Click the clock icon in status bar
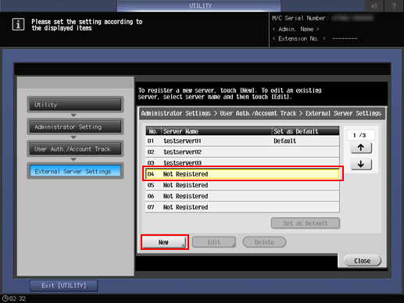This screenshot has height=303, width=404. pos(5,298)
